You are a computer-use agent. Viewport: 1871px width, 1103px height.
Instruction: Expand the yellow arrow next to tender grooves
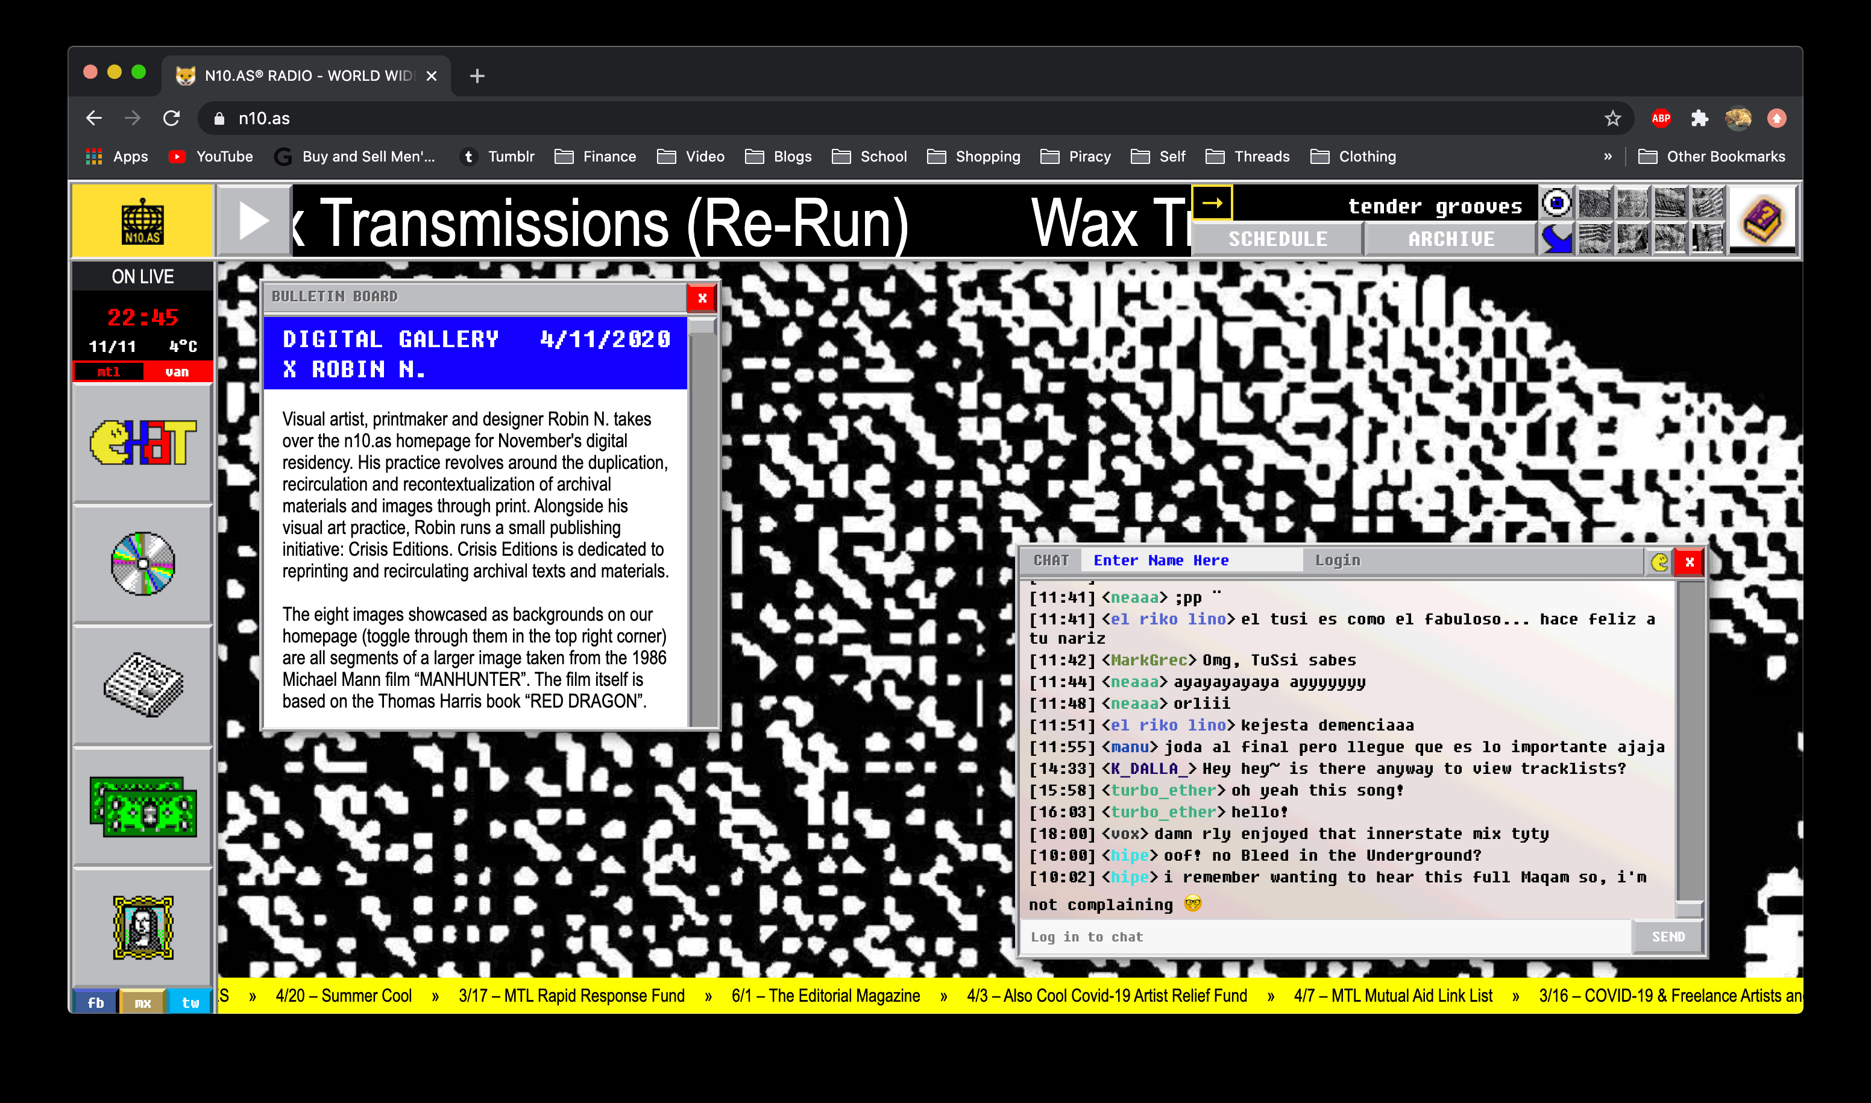coord(1212,203)
